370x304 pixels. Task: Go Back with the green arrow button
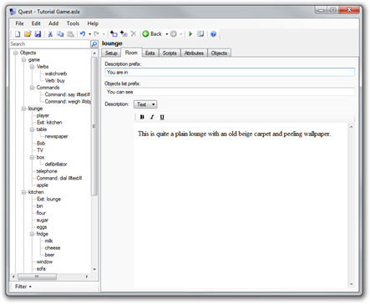[x=152, y=34]
